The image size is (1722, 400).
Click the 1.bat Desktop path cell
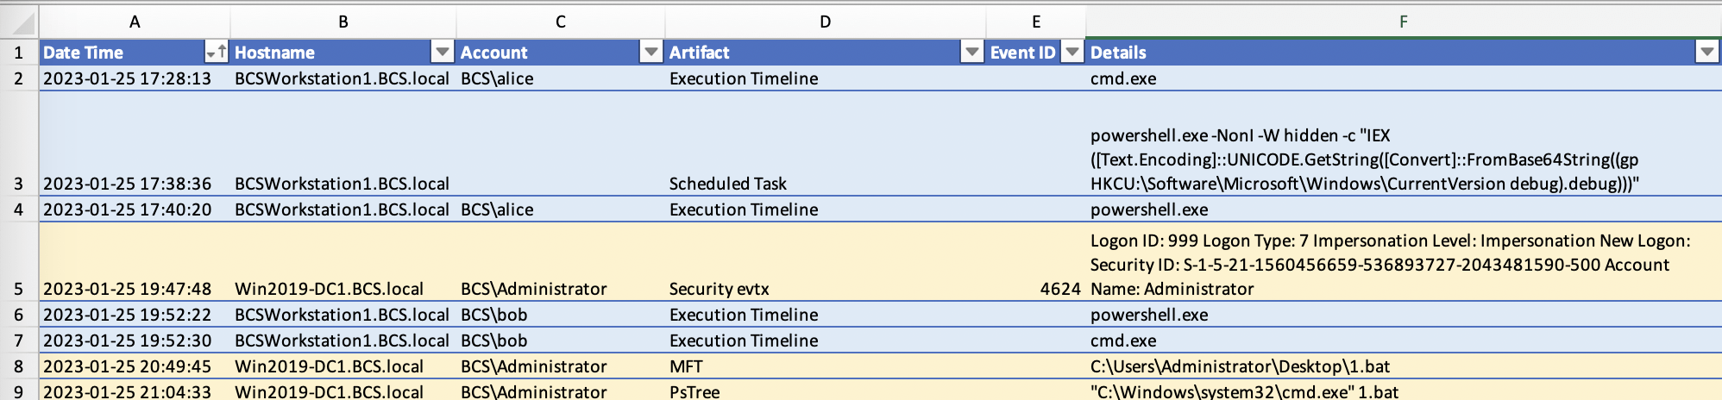point(1240,366)
